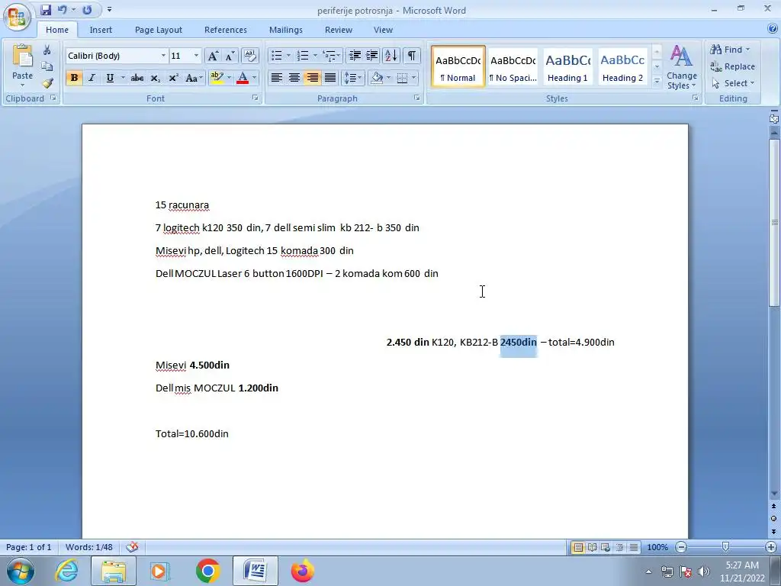The image size is (781, 586).
Task: Open Clipboard pane launcher
Action: click(x=53, y=98)
